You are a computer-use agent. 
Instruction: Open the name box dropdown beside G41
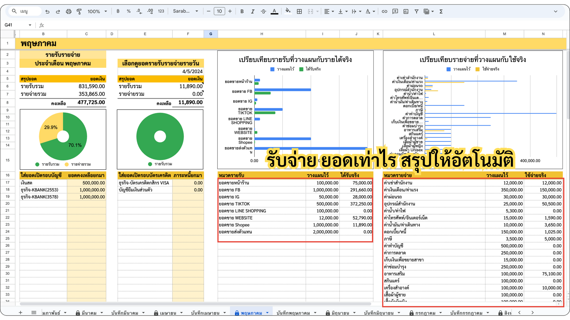[30, 25]
